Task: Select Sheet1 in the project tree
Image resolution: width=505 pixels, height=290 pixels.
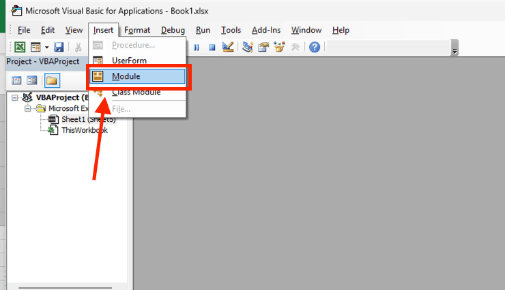Action: (x=89, y=119)
